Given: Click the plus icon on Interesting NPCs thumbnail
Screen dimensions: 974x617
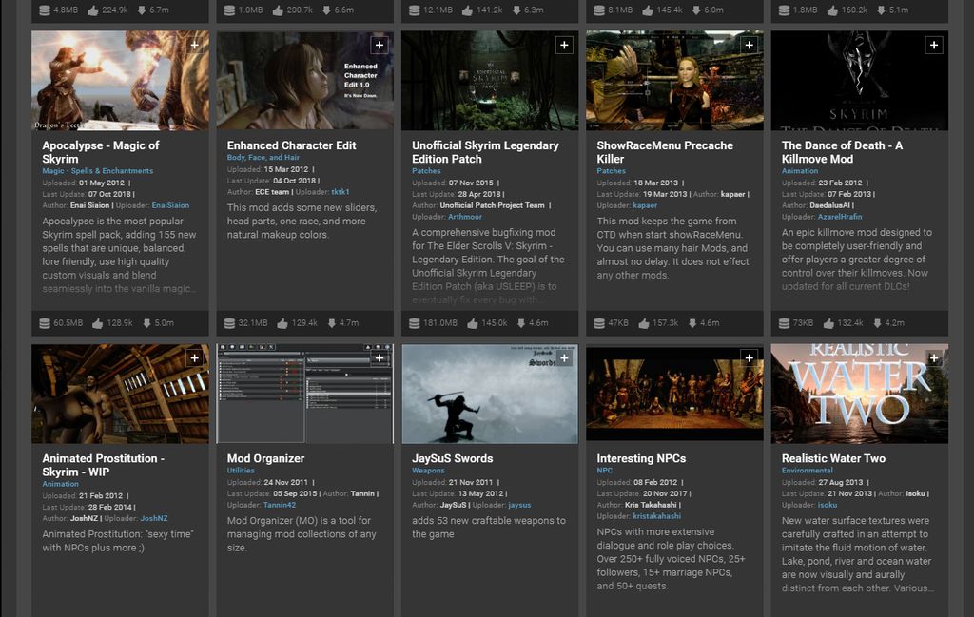Looking at the screenshot, I should pyautogui.click(x=749, y=358).
